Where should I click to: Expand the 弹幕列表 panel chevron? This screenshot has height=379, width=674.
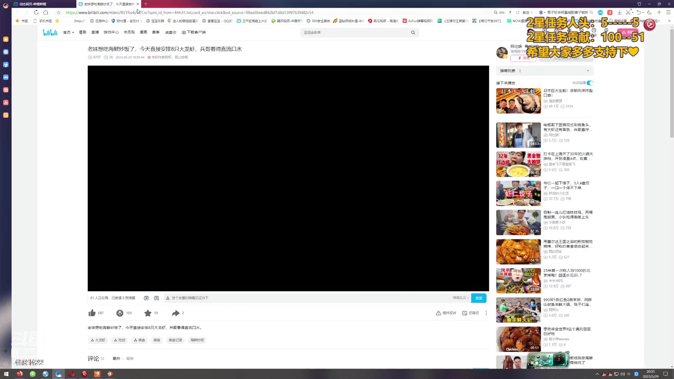pyautogui.click(x=588, y=71)
